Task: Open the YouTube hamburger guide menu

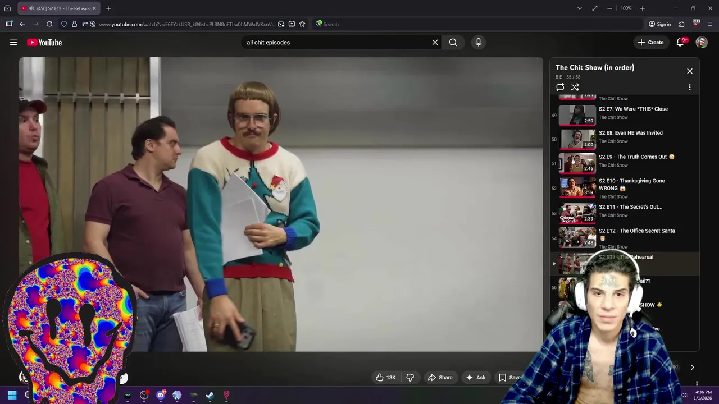Action: click(x=13, y=42)
